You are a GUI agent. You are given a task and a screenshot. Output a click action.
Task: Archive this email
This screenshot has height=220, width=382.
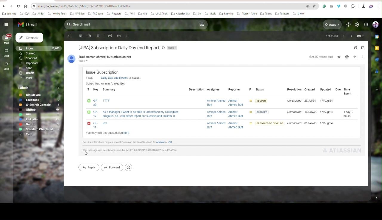click(81, 36)
